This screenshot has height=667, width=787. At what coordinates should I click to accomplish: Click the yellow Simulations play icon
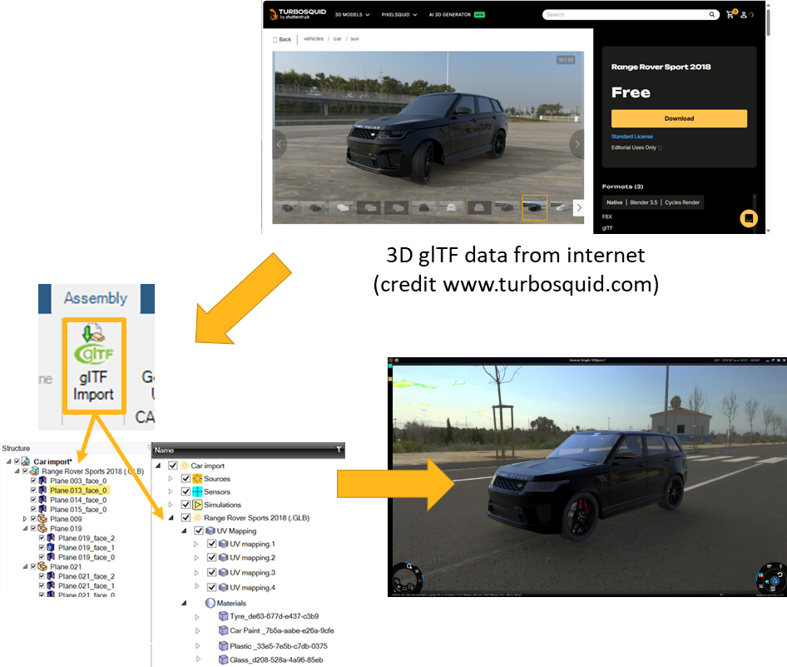tap(197, 505)
